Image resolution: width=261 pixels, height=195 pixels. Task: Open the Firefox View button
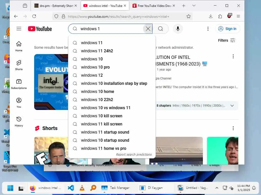tap(25, 6)
